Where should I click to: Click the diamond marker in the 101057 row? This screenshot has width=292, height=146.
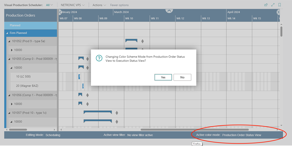(117, 113)
